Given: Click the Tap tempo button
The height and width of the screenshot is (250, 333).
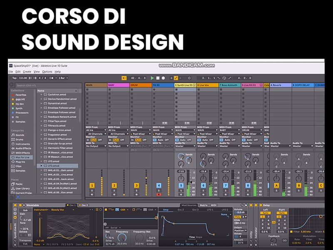Looking at the screenshot, I should pyautogui.click(x=14, y=78).
